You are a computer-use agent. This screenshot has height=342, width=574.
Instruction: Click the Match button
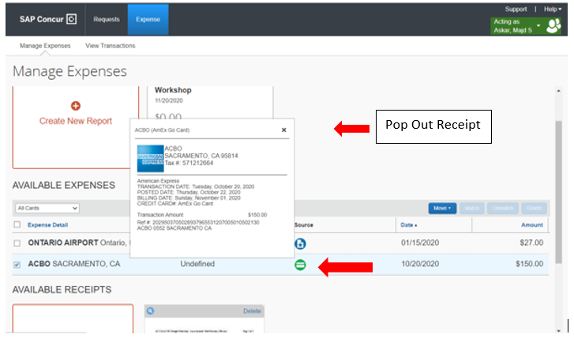[x=472, y=208]
